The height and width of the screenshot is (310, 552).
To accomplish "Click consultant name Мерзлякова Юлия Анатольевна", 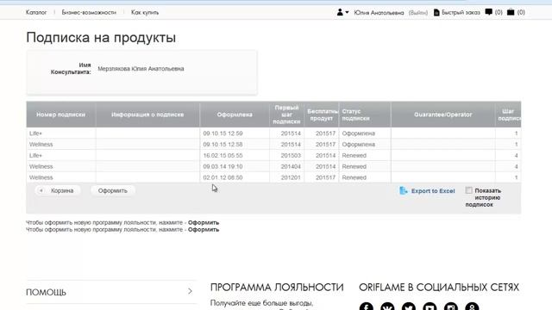I will [141, 69].
